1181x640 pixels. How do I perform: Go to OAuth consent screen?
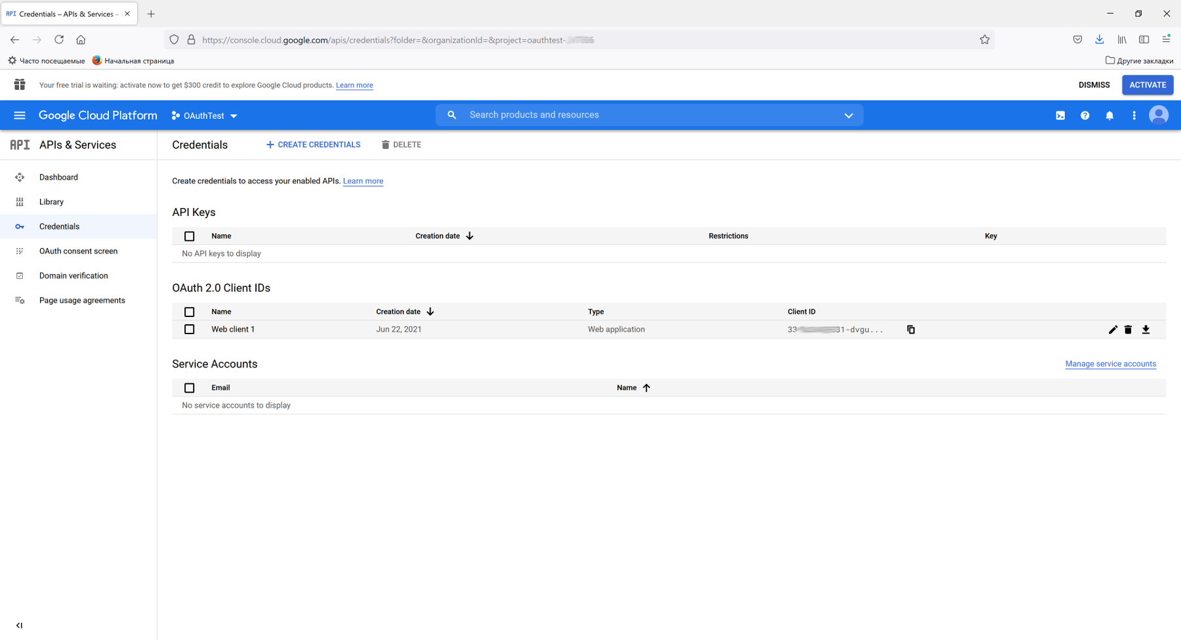point(78,251)
